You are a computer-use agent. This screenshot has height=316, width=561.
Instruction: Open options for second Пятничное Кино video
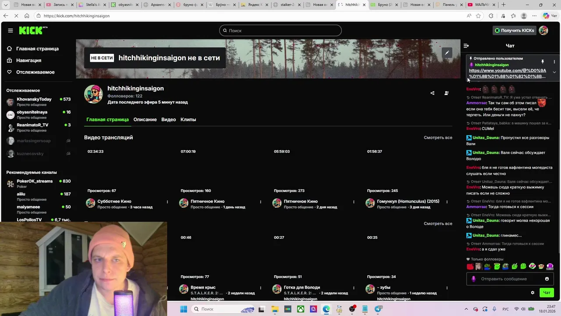[354, 202]
